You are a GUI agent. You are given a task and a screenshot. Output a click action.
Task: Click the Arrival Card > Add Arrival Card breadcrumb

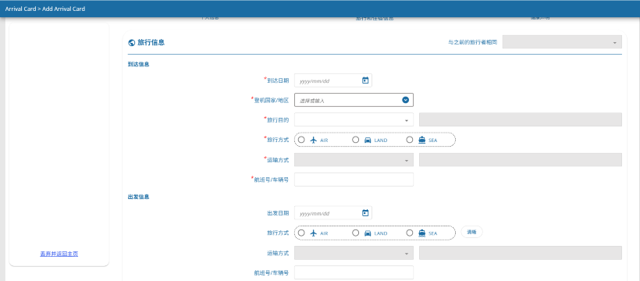(x=45, y=9)
